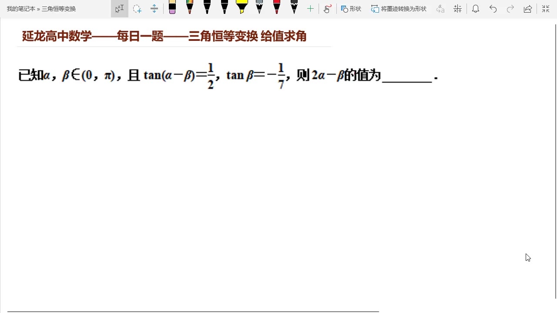Click the notebook breadcrumb 我的笔记本 » 三角恒等变换
The width and height of the screenshot is (557, 313).
41,9
